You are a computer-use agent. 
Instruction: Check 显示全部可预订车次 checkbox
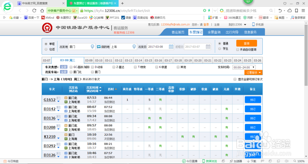point(235,79)
